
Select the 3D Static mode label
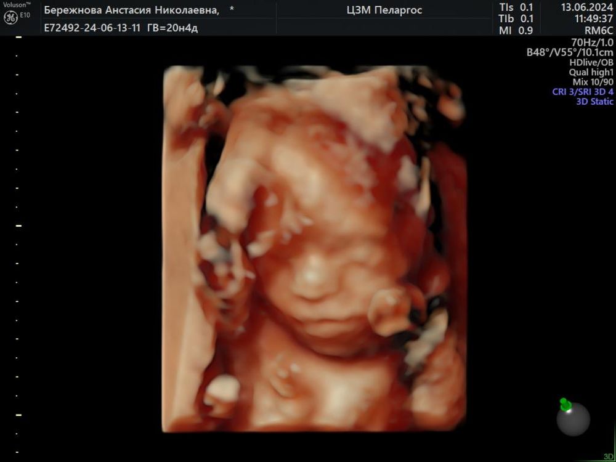pos(594,102)
